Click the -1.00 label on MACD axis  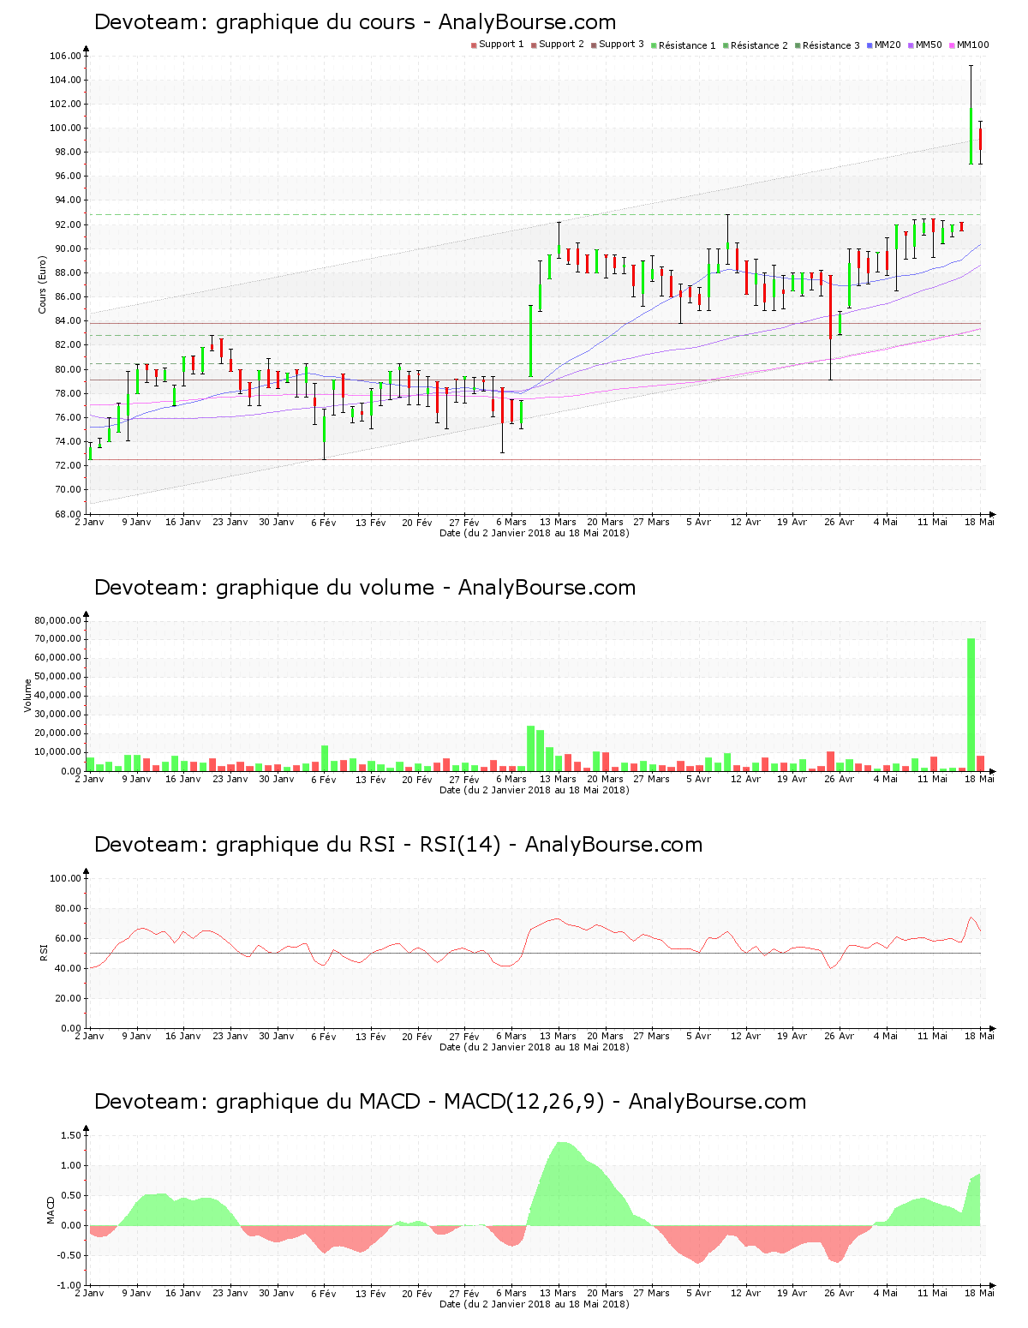(69, 1286)
